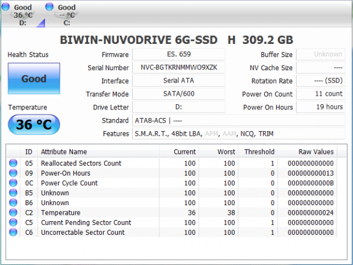Click status orb for B6 Unknown row

tap(13, 202)
